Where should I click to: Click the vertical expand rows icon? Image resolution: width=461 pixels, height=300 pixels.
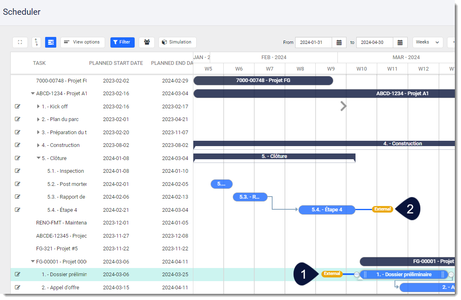(36, 42)
